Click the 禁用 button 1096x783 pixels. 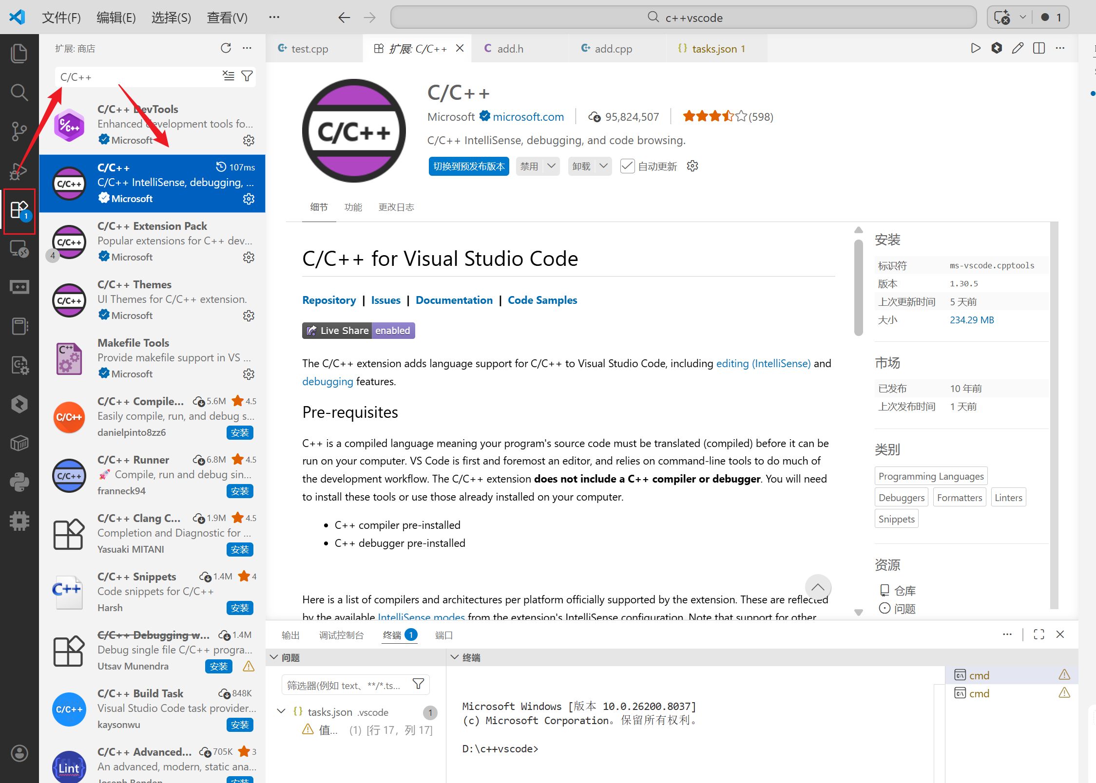[529, 166]
